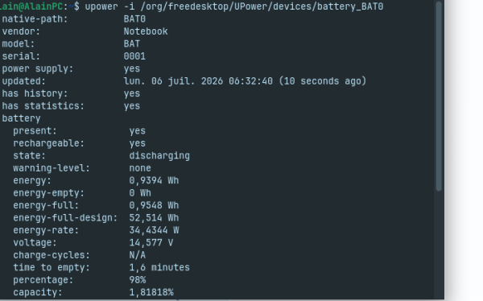The width and height of the screenshot is (483, 301).
Task: Click the warning-level value 'none'
Action: (140, 168)
